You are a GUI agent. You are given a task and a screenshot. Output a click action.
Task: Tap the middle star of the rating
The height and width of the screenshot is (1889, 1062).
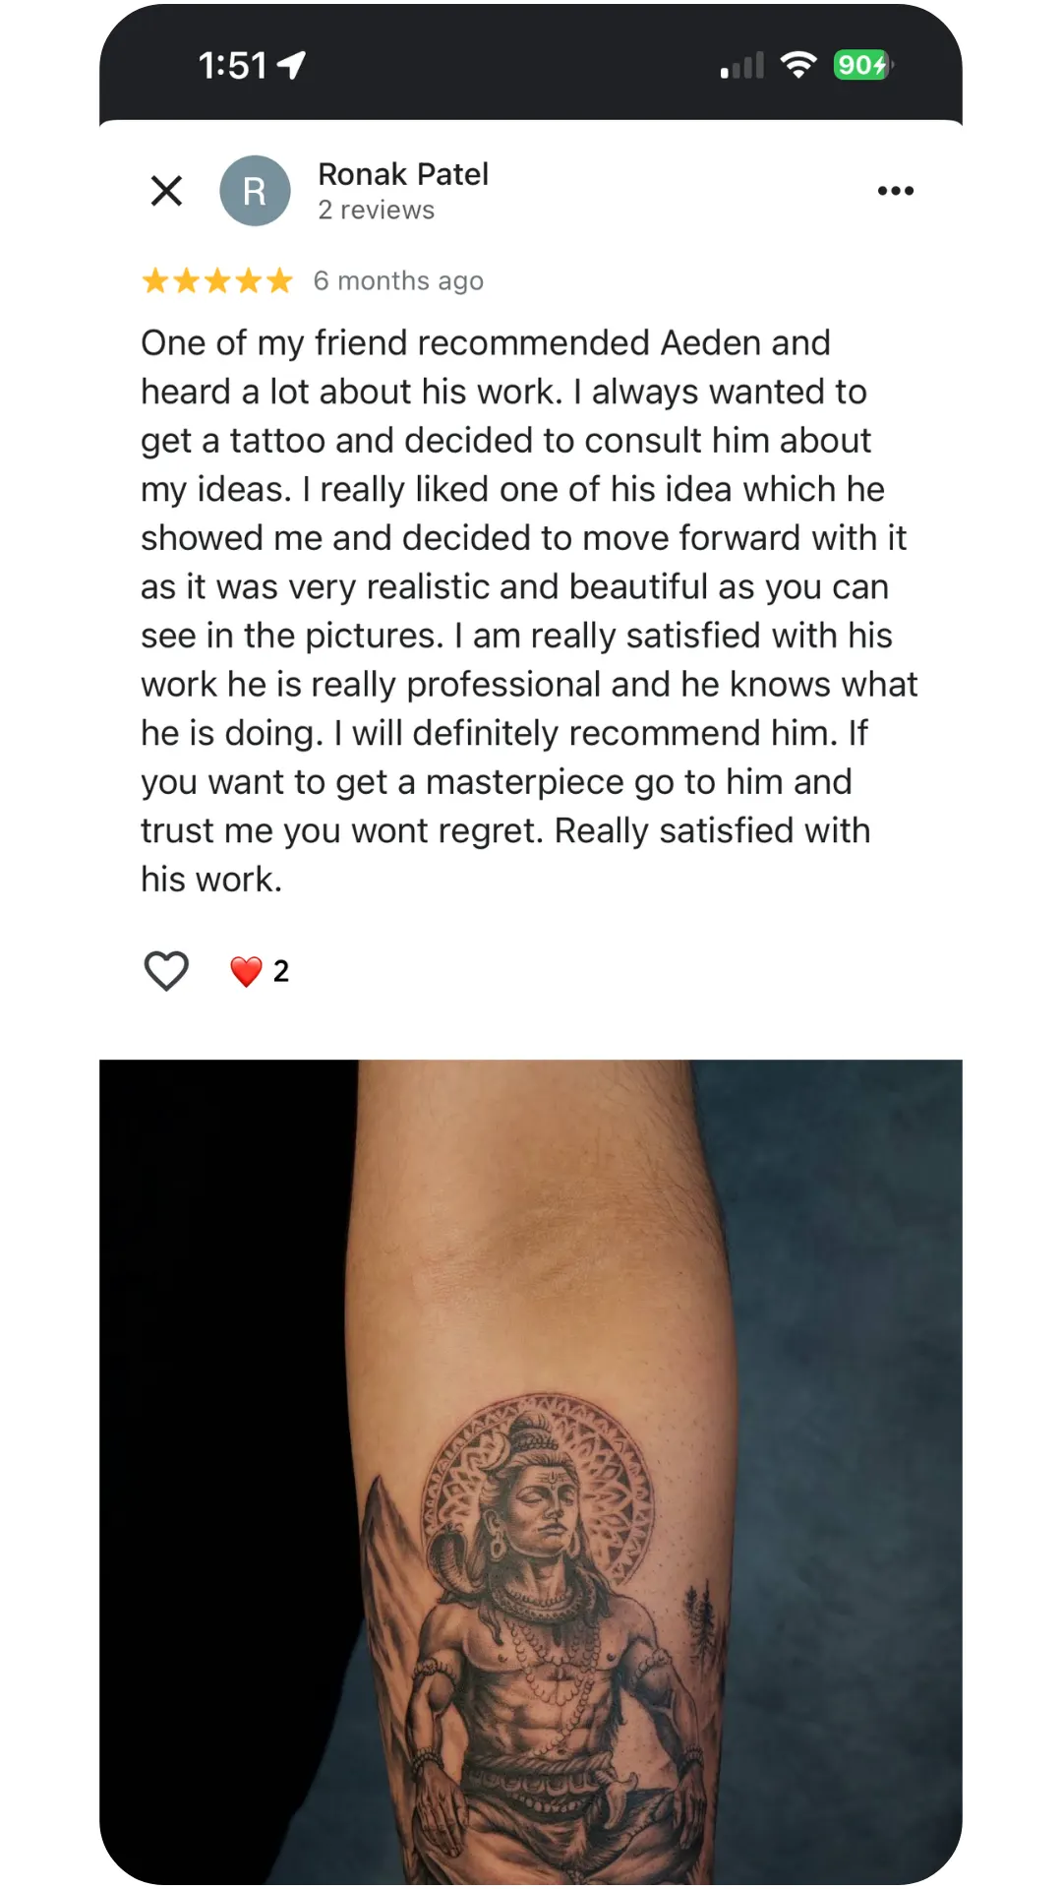pos(217,281)
